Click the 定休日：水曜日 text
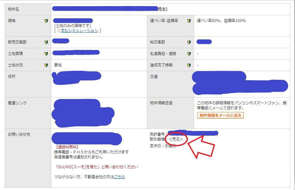This screenshot has width=295, height=190. (x=163, y=146)
